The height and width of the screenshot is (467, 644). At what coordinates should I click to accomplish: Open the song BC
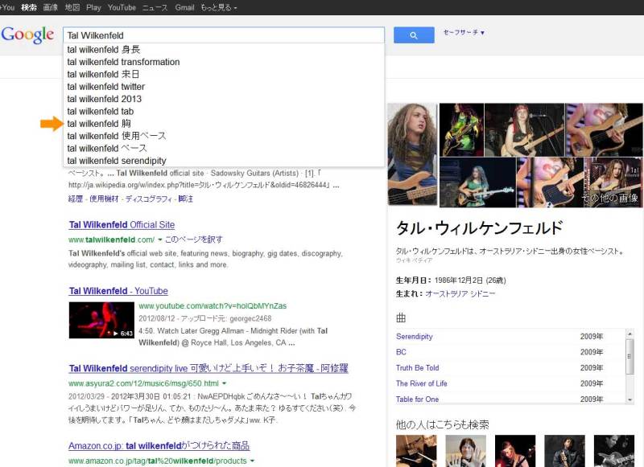[401, 352]
